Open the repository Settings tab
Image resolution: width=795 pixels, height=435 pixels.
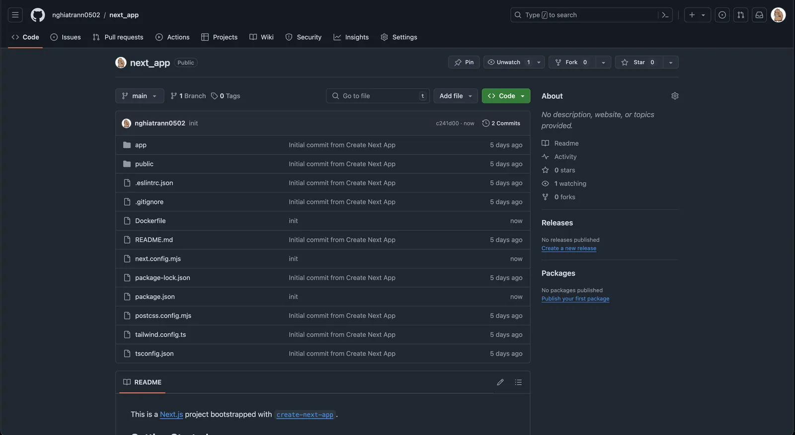pos(399,37)
